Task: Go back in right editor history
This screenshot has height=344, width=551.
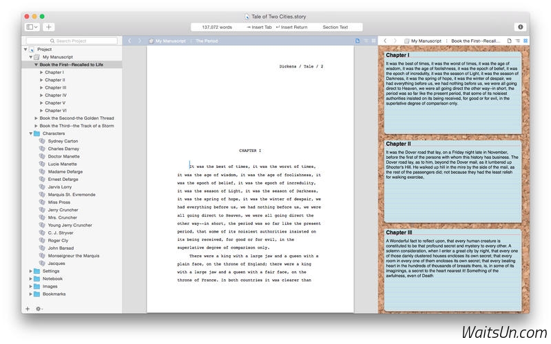Action: pyautogui.click(x=385, y=41)
